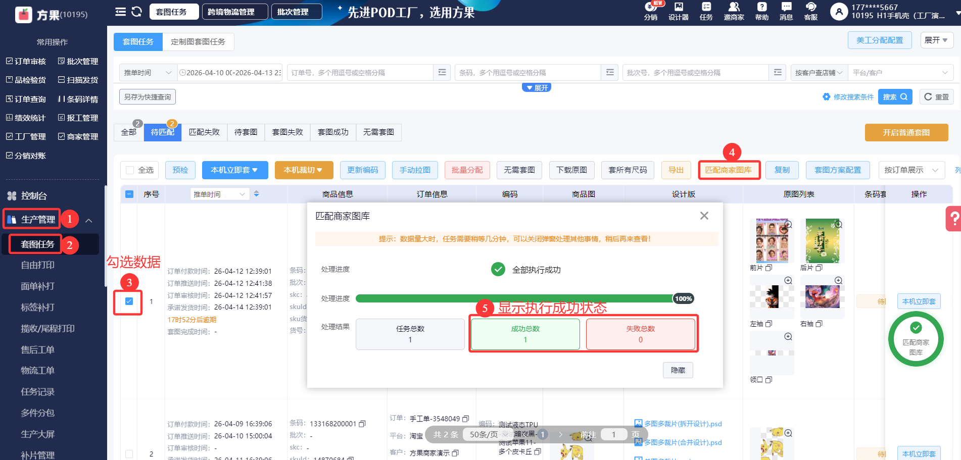Uncheck the row 1 selection checkbox
This screenshot has height=460, width=961.
[x=129, y=301]
